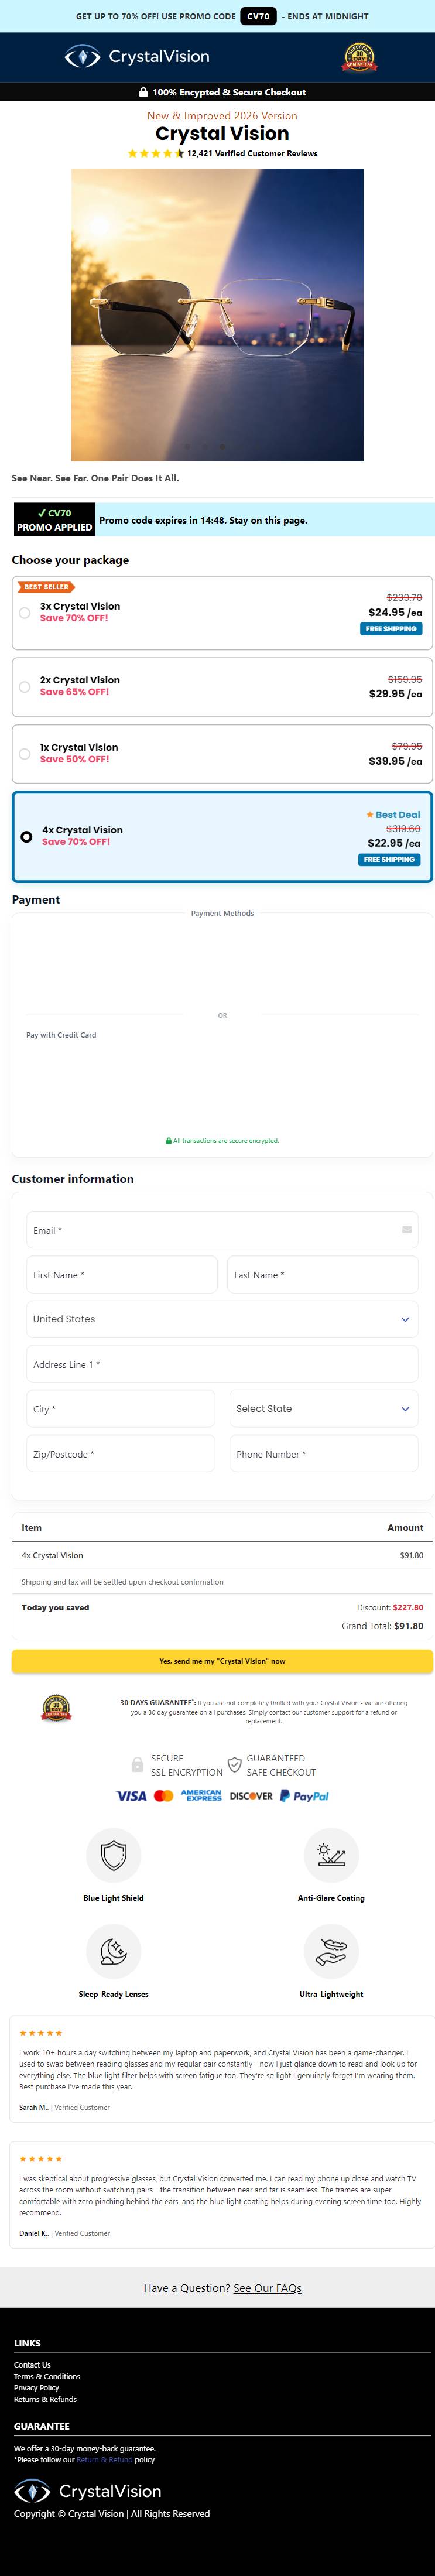Open the Terms & Conditions footer link
Image resolution: width=435 pixels, height=2576 pixels.
pos(47,2377)
